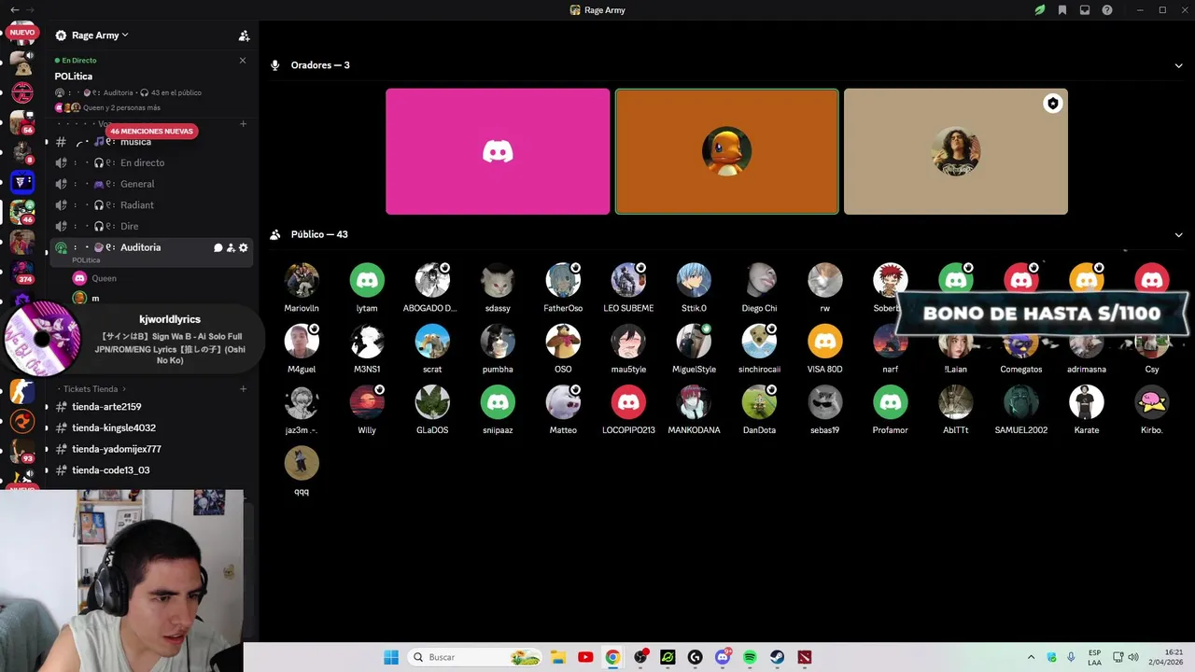
Task: Click audience member Kirbo.
Action: (x=1151, y=411)
